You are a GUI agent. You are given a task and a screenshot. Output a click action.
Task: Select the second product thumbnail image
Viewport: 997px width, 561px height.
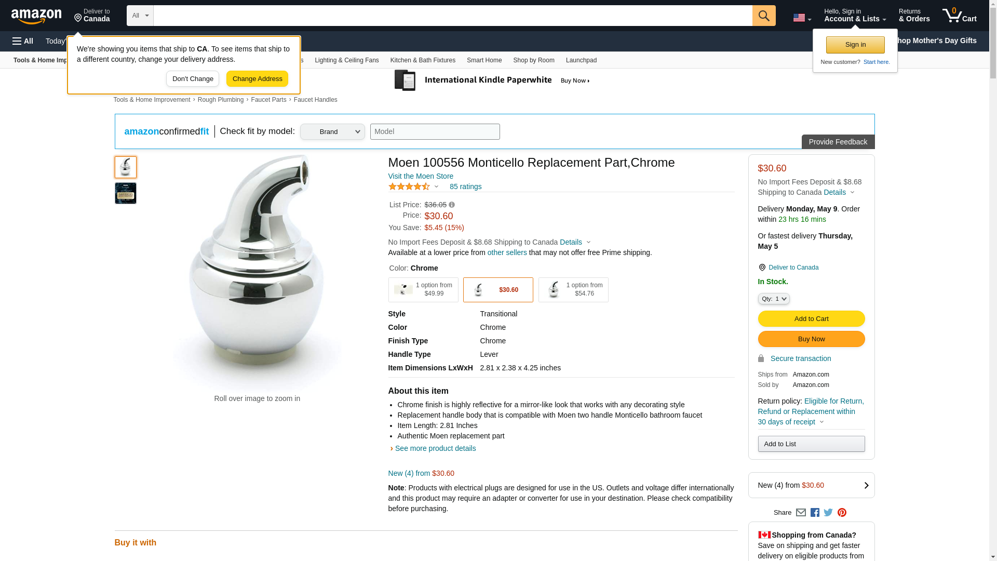point(125,193)
